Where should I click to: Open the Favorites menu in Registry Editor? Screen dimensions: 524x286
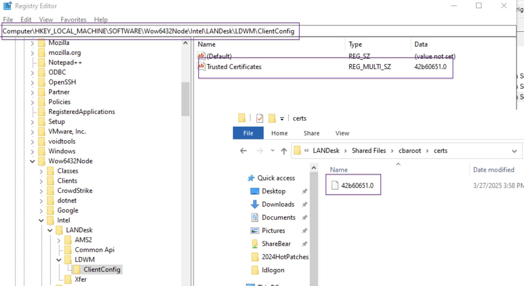point(73,19)
